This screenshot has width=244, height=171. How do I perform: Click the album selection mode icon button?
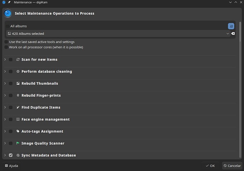point(231,26)
